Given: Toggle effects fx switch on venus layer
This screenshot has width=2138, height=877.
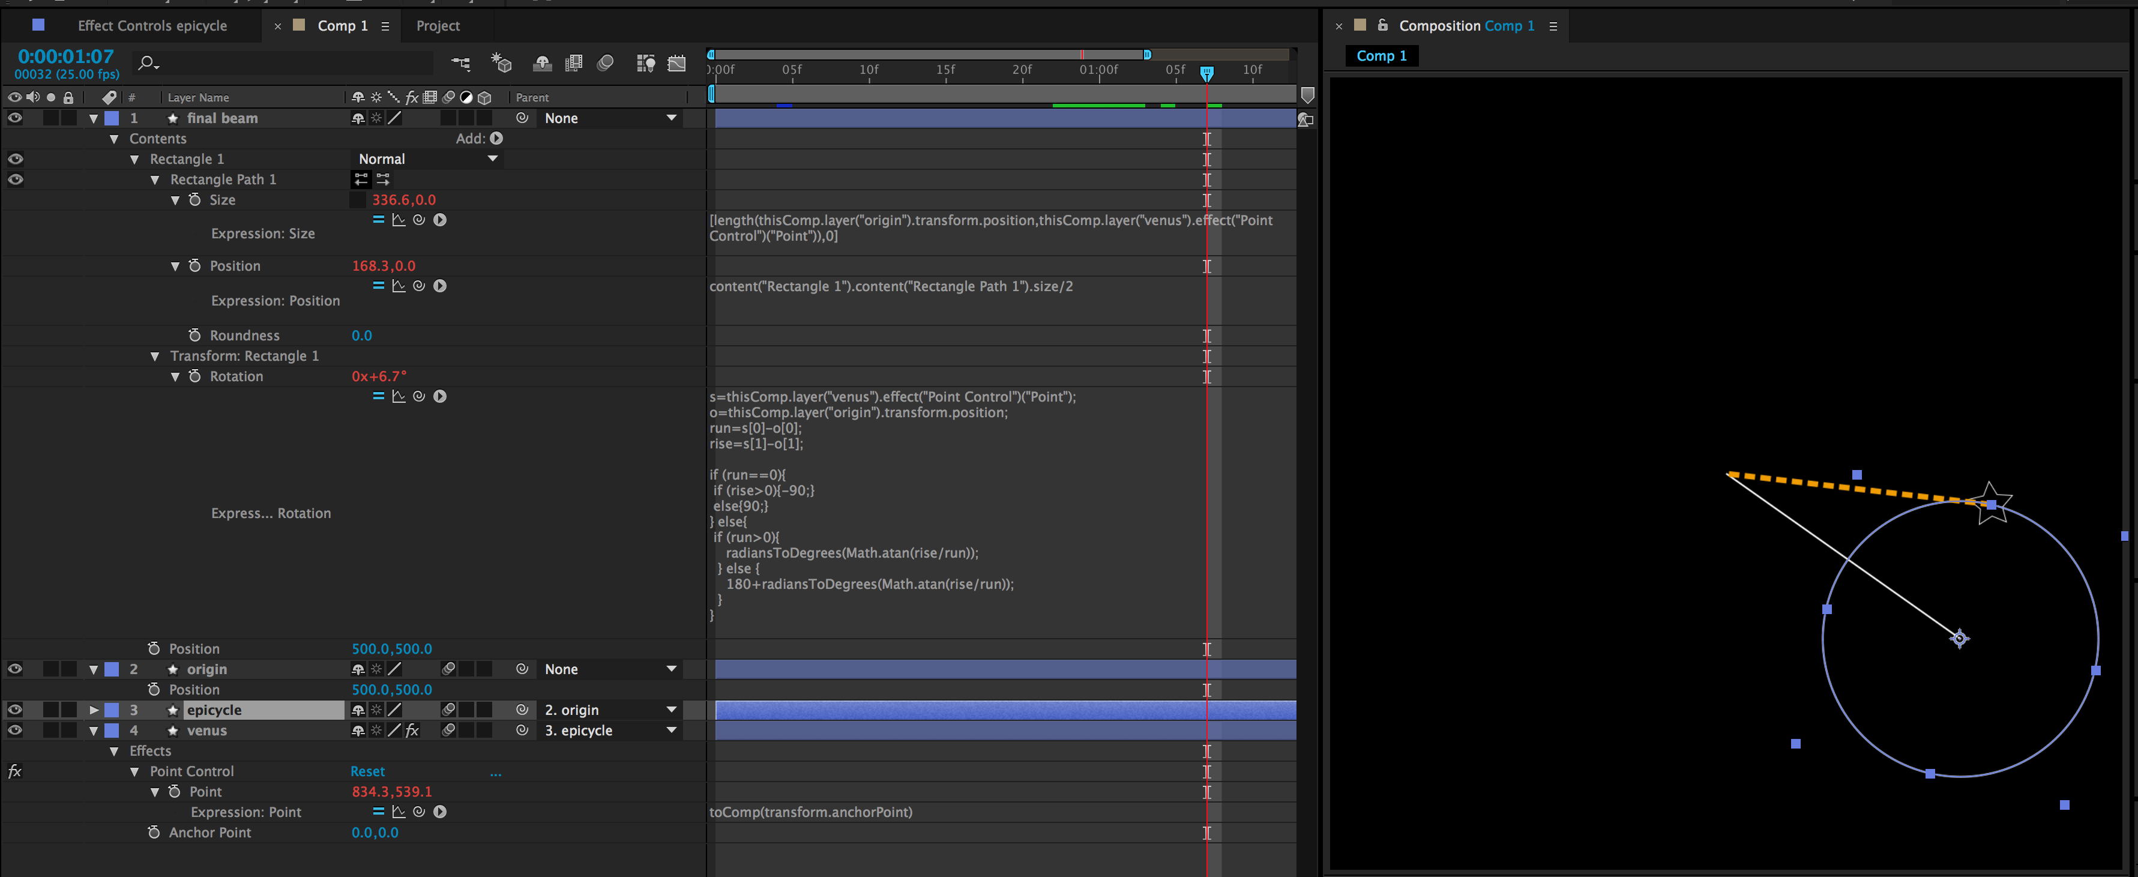Looking at the screenshot, I should tap(412, 731).
